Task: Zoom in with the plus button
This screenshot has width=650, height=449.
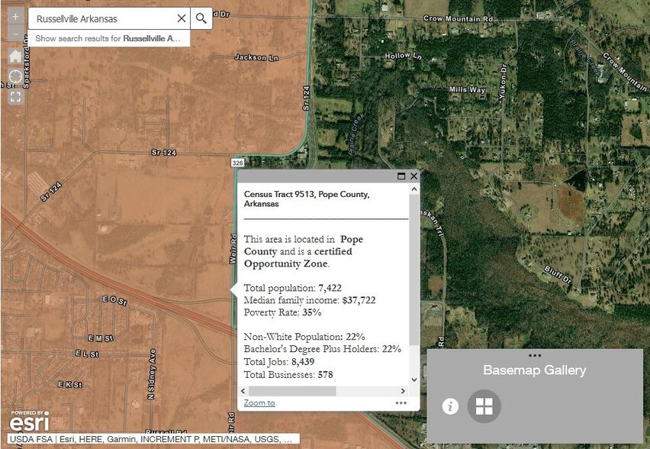Action: (x=15, y=16)
